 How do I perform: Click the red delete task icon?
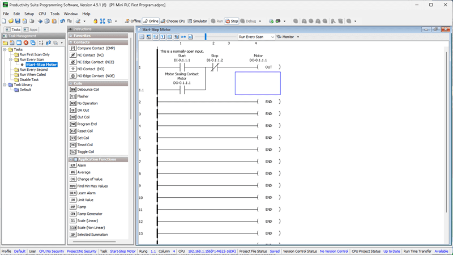pyautogui.click(x=26, y=43)
